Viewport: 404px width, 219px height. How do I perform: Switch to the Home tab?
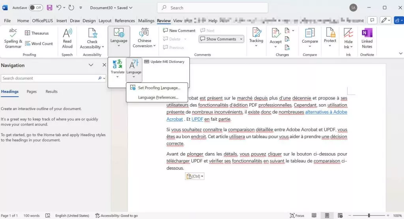pos(23,21)
